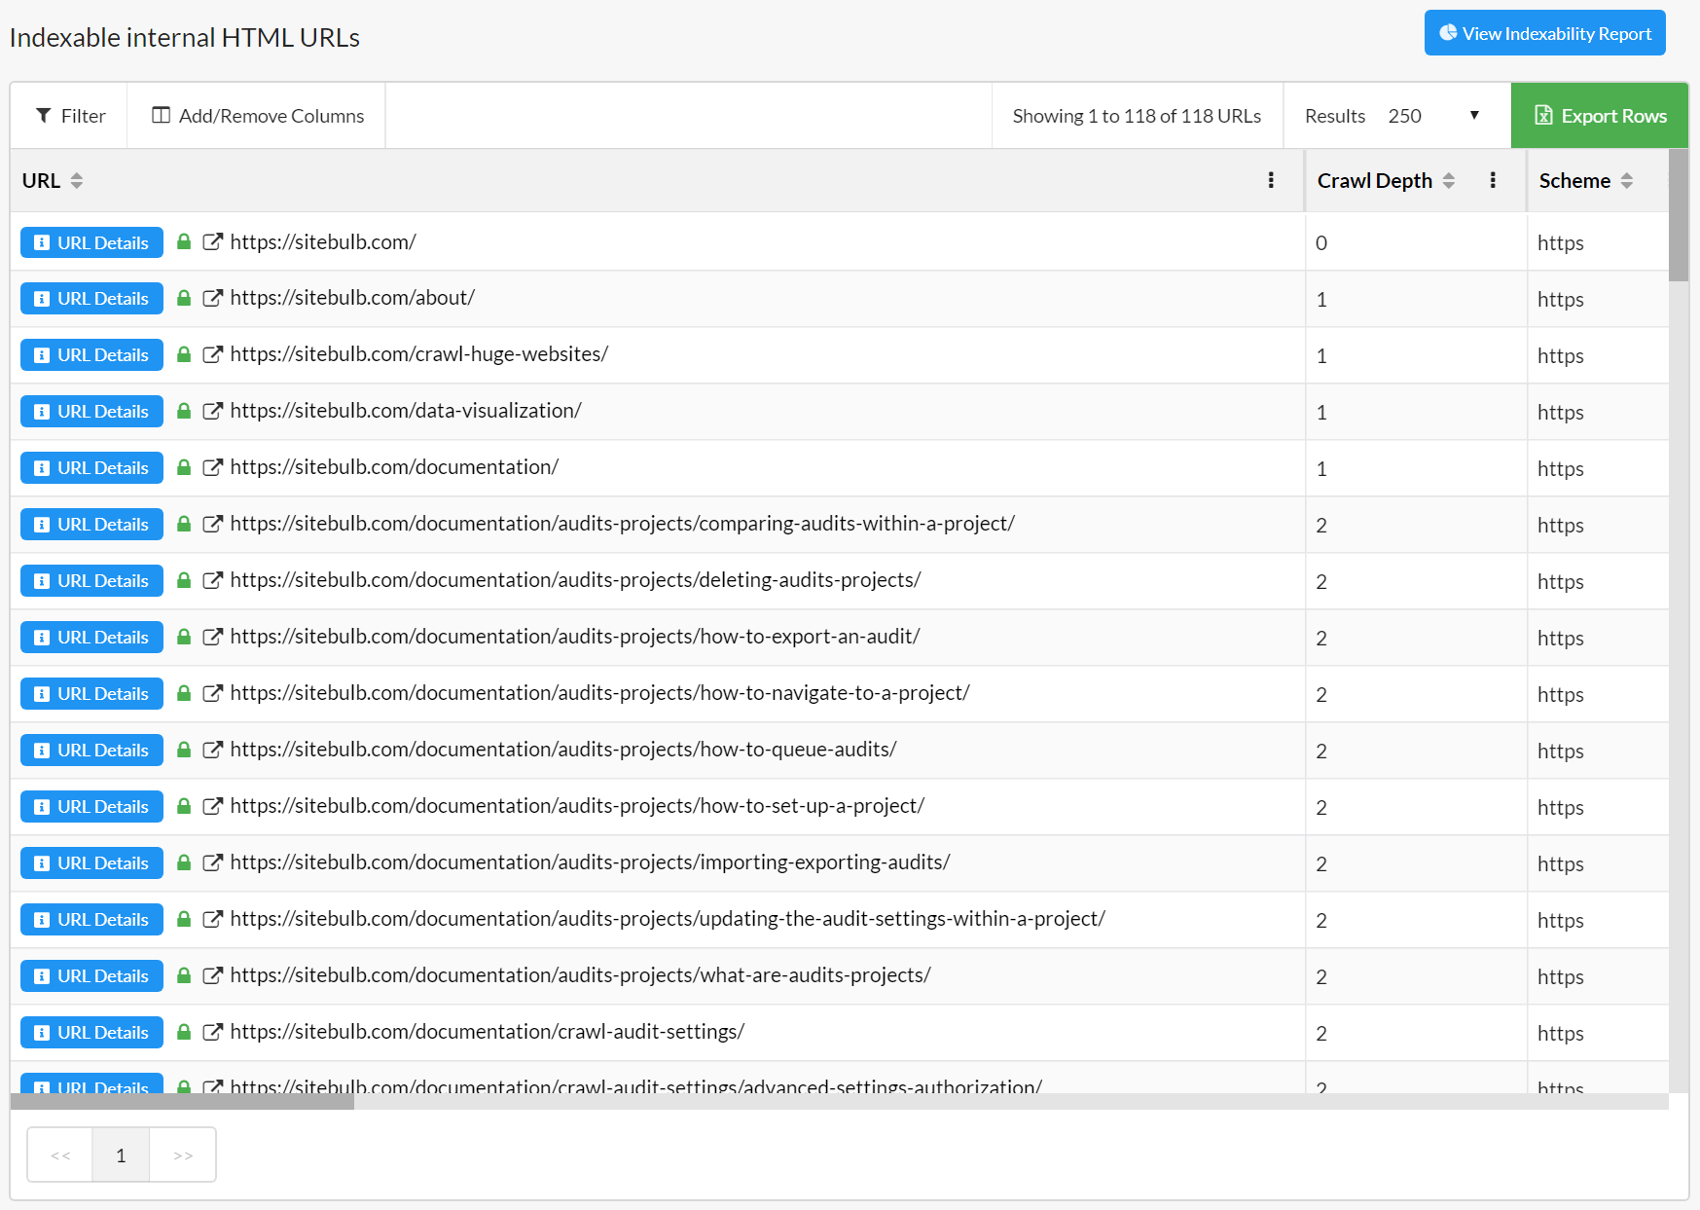This screenshot has width=1700, height=1210.
Task: Open URL Details for crawl-audit-settings page
Action: [x=91, y=1033]
